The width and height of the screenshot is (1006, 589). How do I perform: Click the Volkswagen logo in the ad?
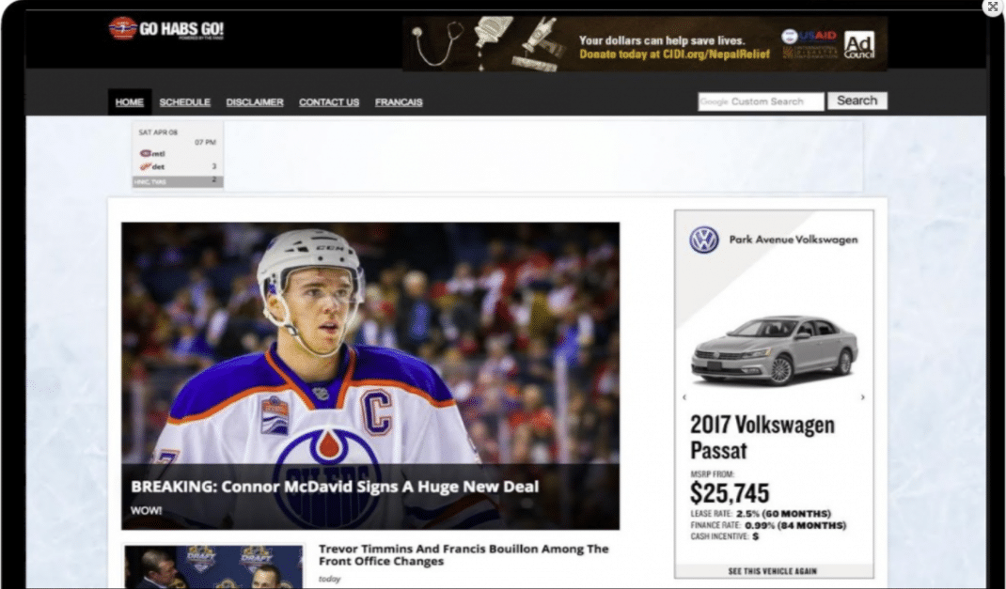703,240
